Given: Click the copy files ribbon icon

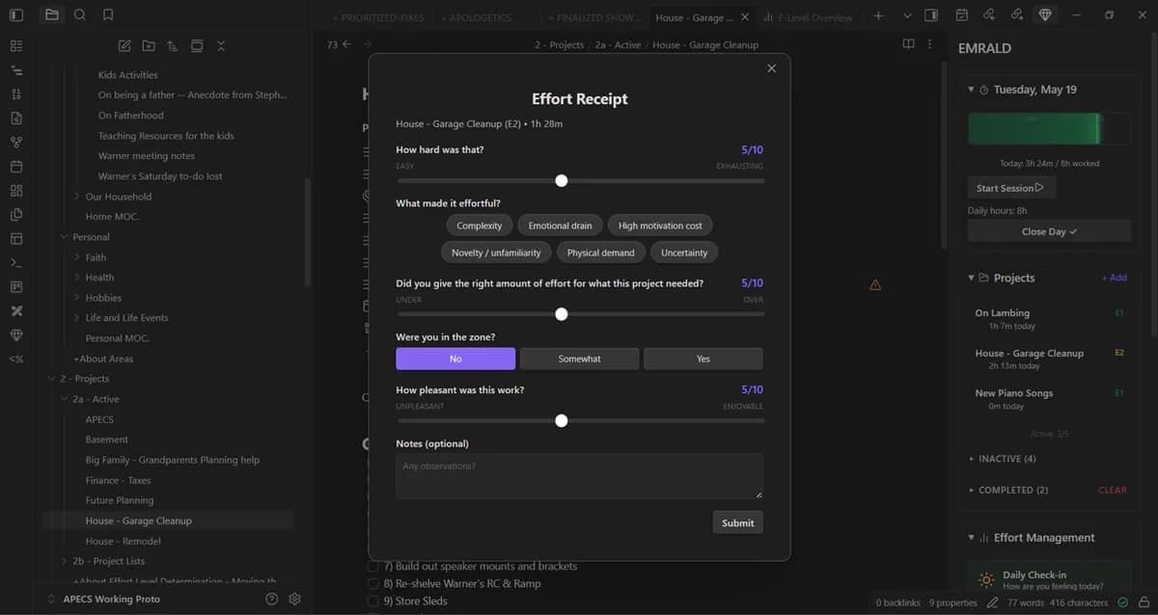Looking at the screenshot, I should 16,214.
